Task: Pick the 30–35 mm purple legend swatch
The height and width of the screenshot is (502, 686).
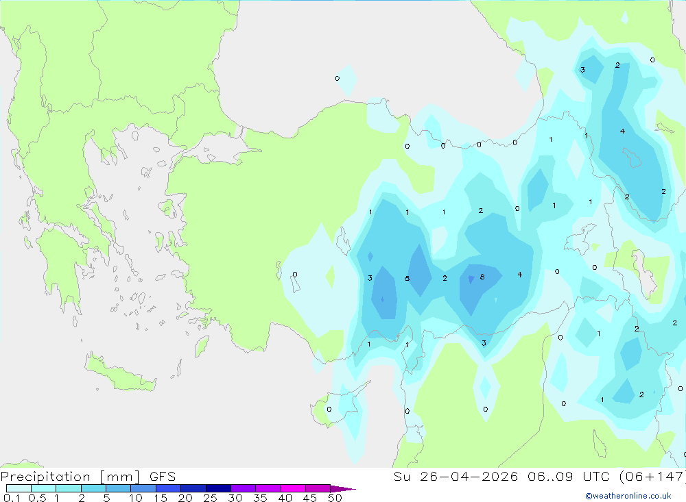Action: pos(244,488)
